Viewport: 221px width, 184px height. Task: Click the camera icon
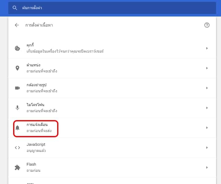[x=17, y=88]
